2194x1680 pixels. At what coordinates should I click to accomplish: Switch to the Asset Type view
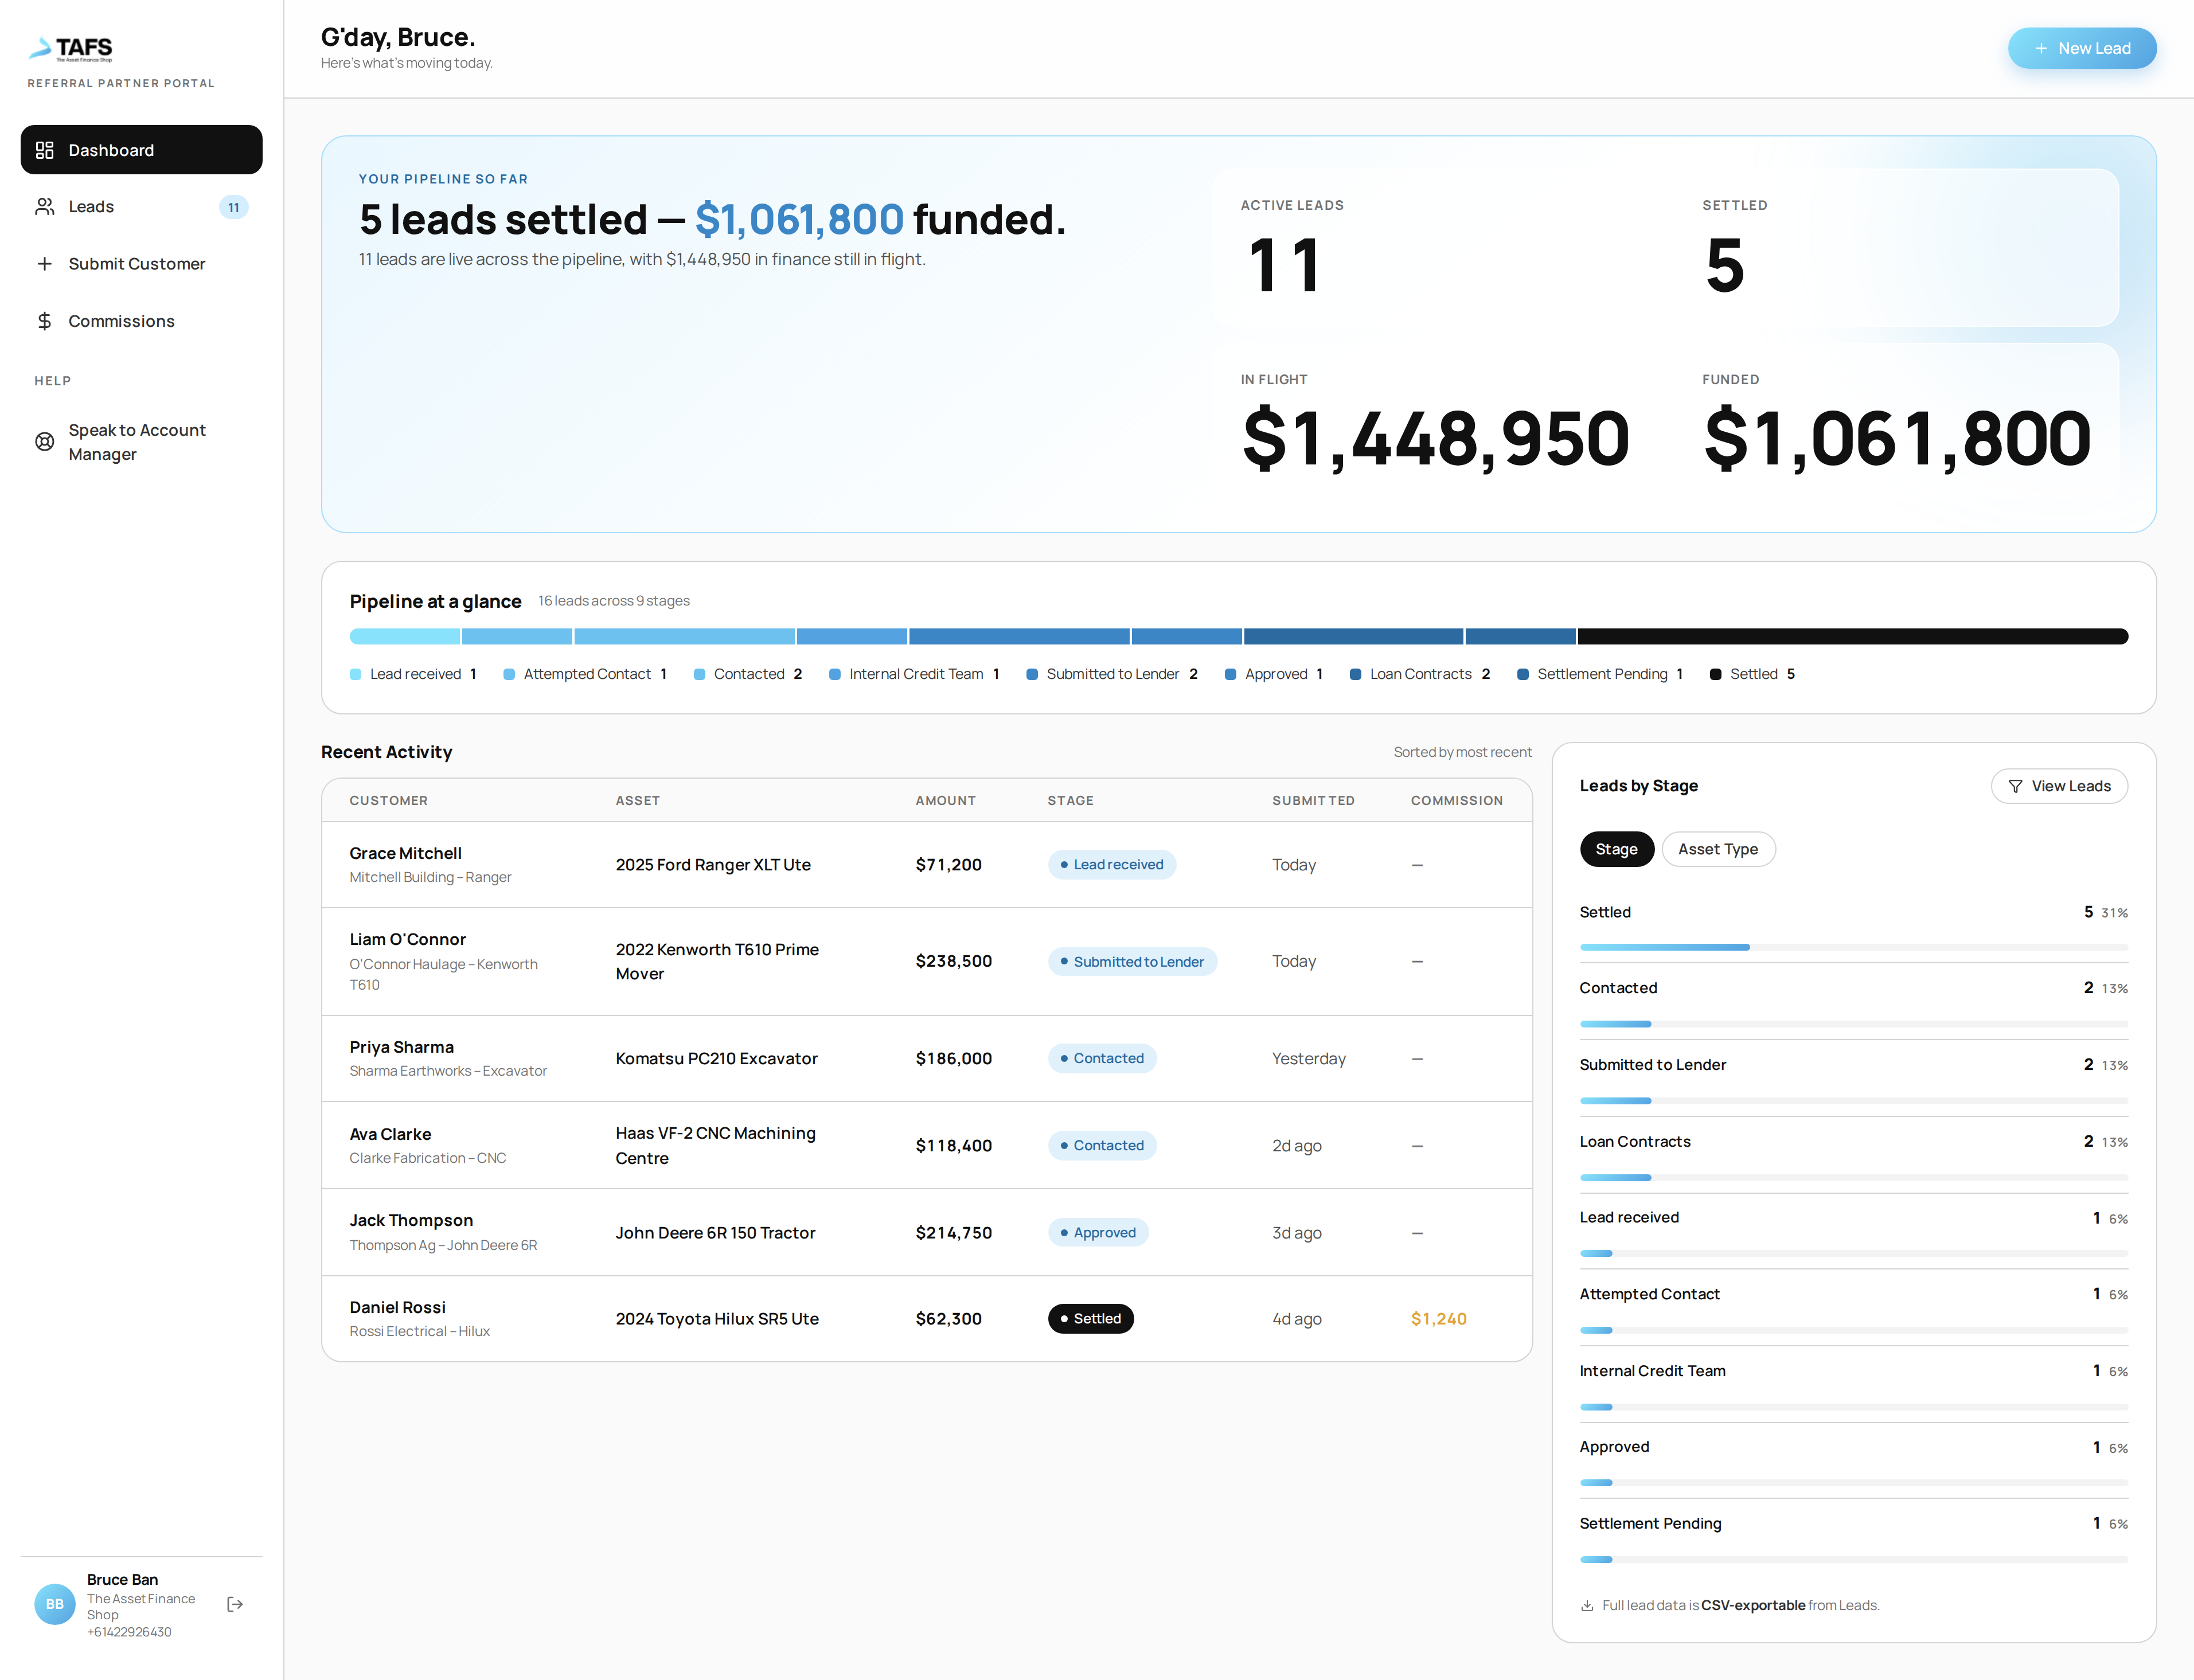click(1718, 849)
